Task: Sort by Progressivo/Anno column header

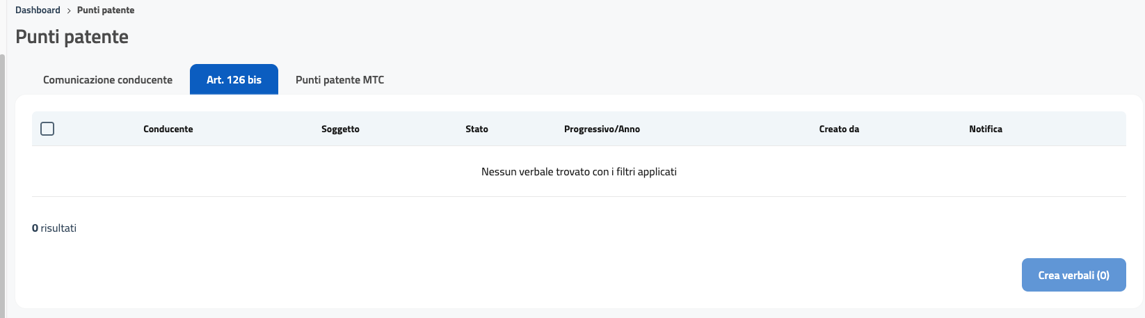Action: [x=602, y=129]
